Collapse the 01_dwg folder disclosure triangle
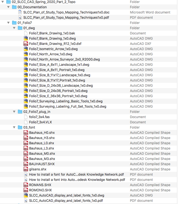This screenshot has width=178, height=204. pyautogui.click(x=14, y=28)
